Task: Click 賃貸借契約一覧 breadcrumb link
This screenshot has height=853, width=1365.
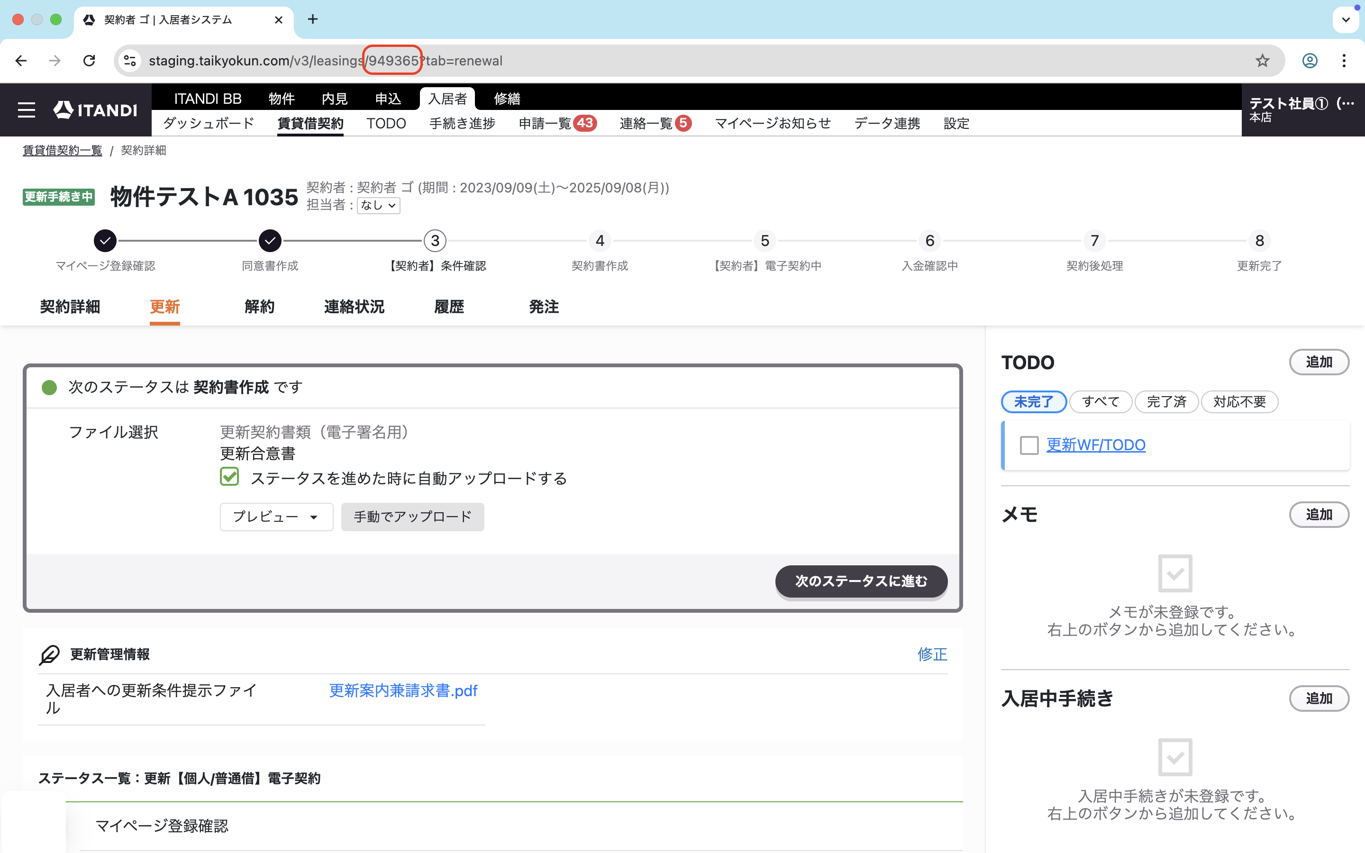Action: coord(62,151)
